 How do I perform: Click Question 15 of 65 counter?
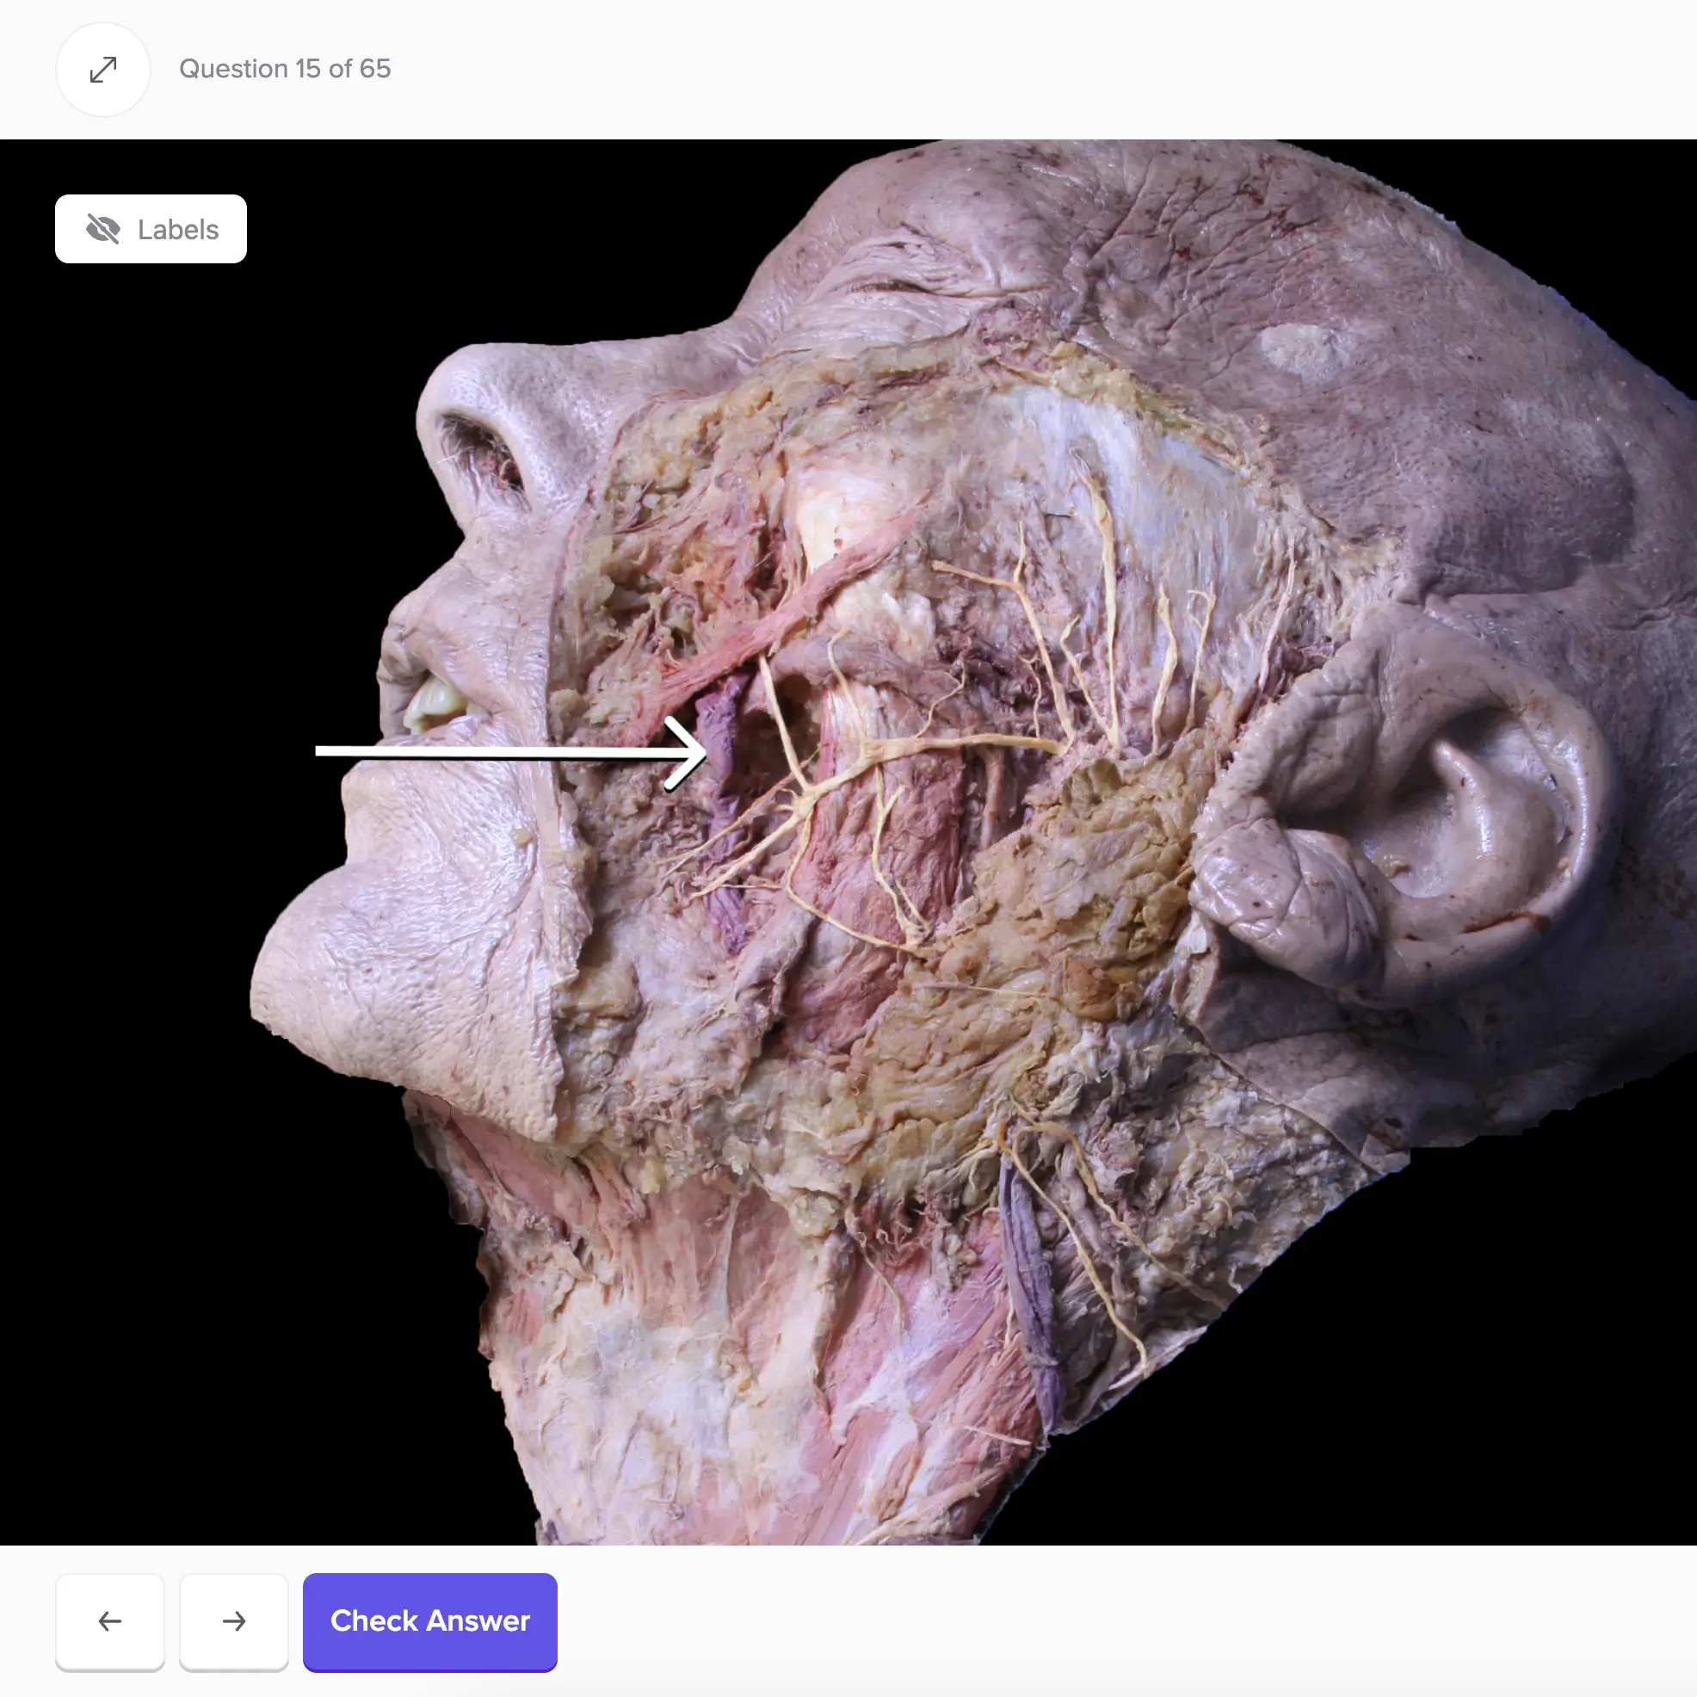[x=286, y=70]
